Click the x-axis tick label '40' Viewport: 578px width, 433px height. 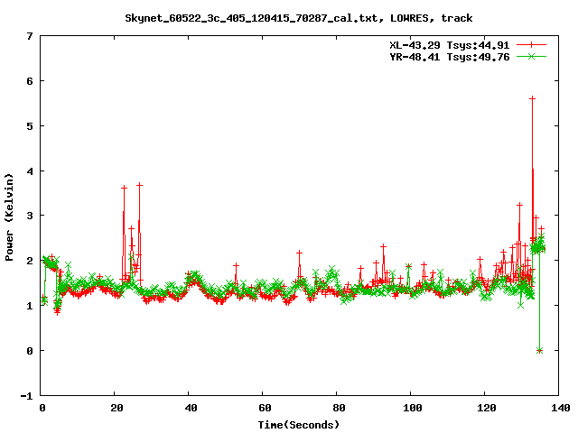click(191, 408)
